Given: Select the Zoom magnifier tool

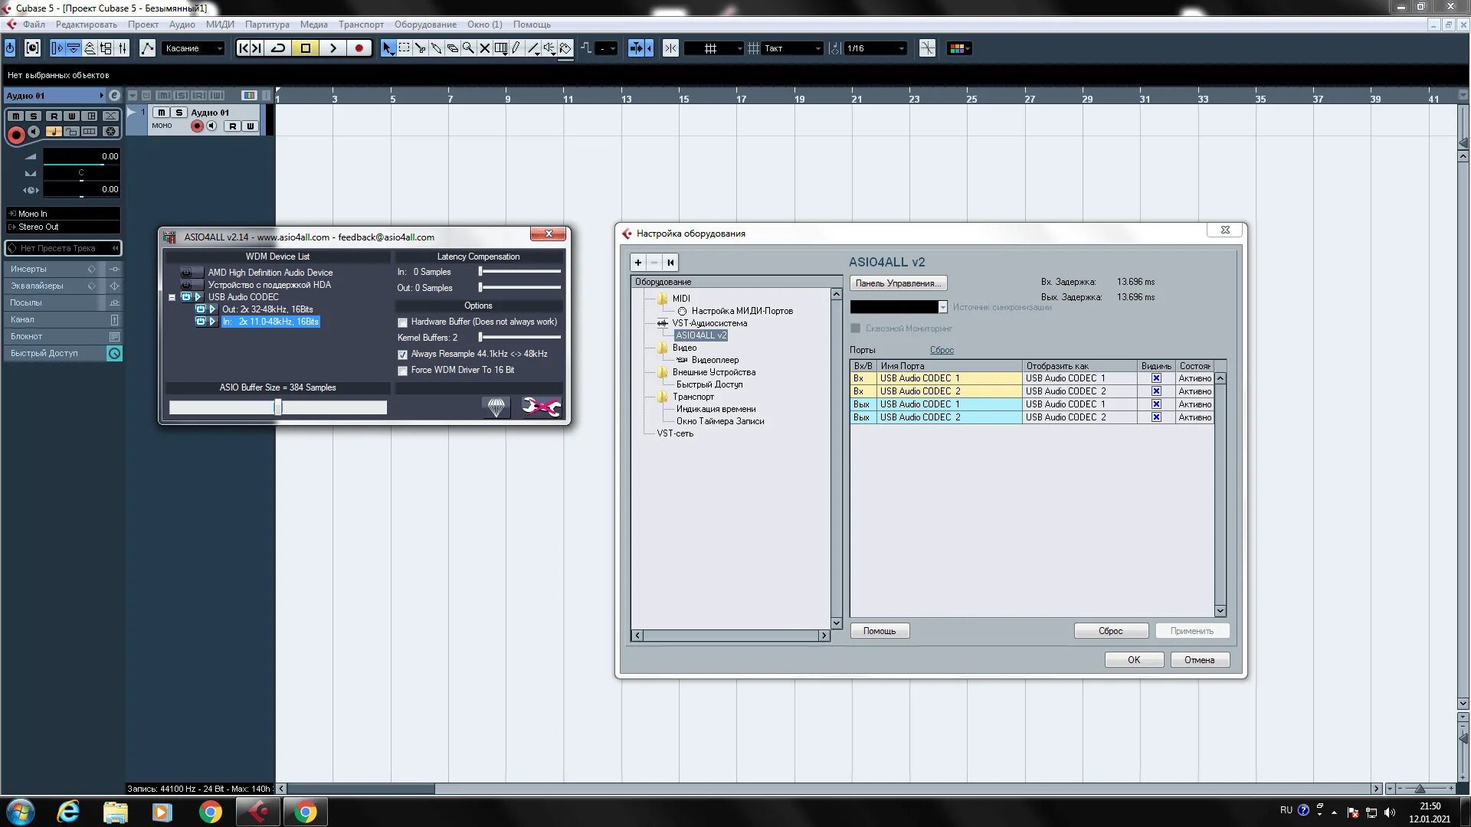Looking at the screenshot, I should [x=468, y=48].
